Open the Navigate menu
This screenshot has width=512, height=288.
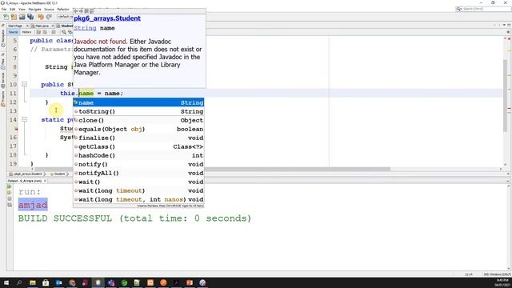pyautogui.click(x=34, y=9)
